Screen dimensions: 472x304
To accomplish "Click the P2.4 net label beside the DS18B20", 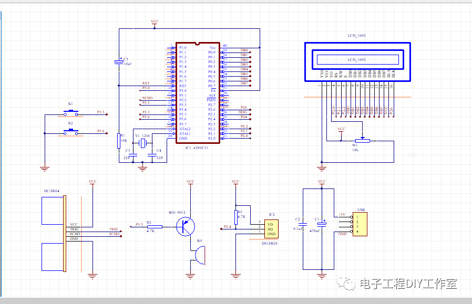I will 228,226.
